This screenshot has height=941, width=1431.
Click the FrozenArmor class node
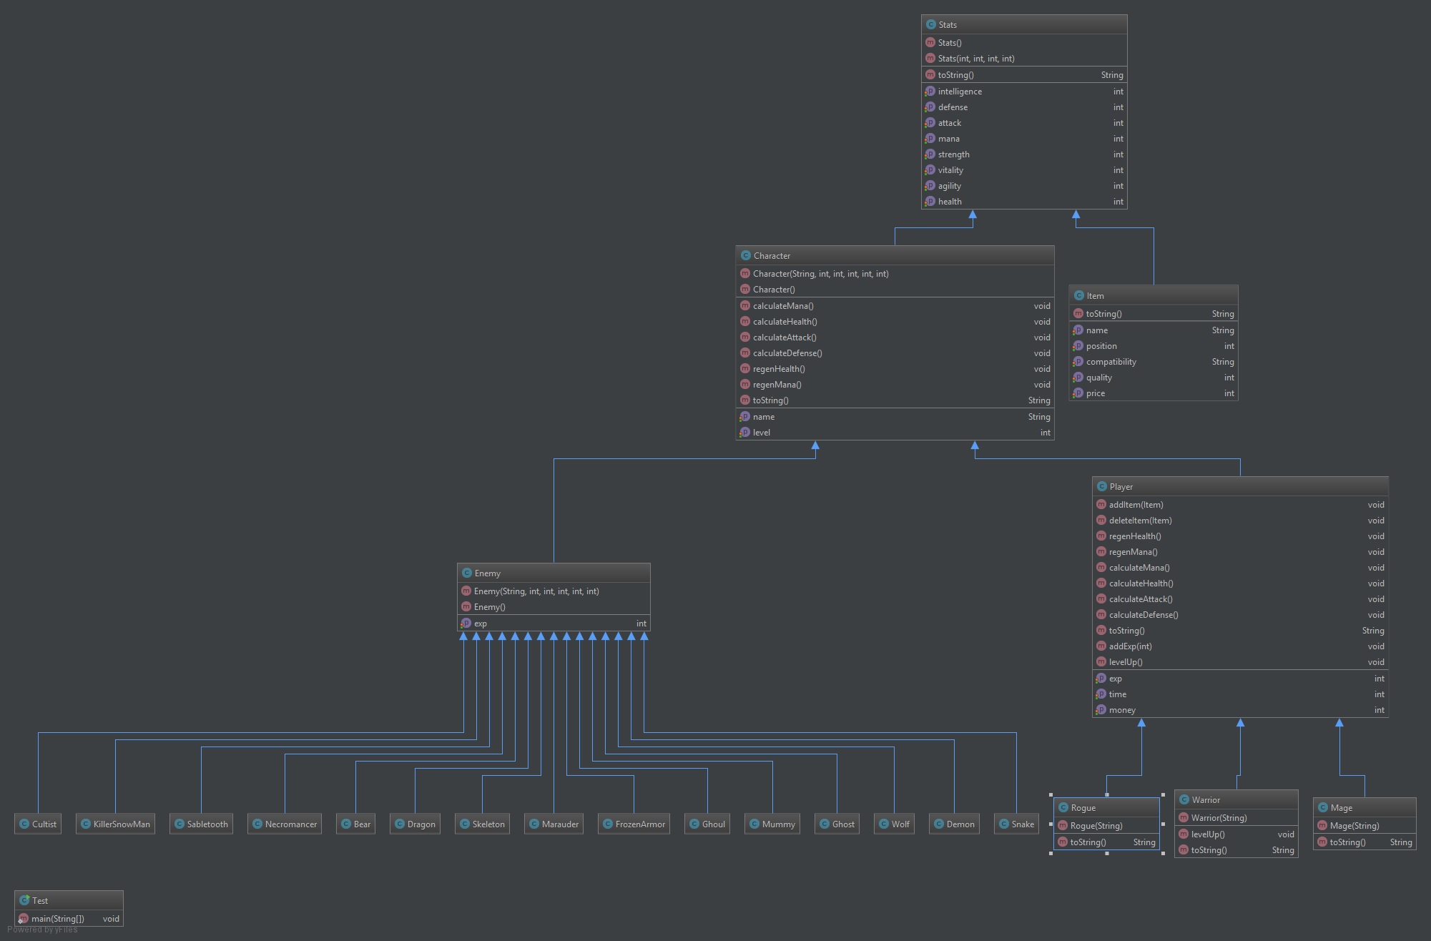tap(634, 824)
